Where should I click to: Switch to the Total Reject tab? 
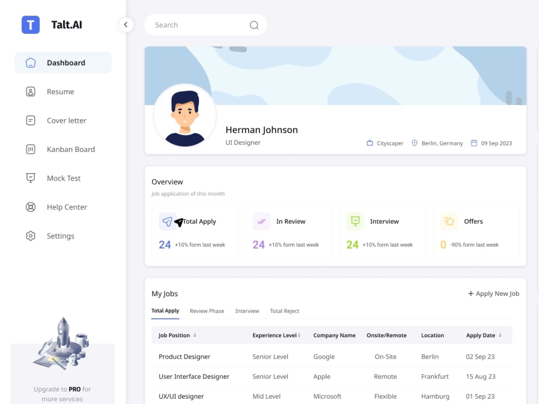click(285, 311)
